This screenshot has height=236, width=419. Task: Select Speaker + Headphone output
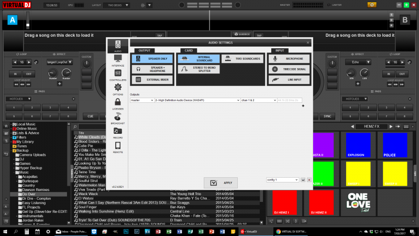pos(152,69)
